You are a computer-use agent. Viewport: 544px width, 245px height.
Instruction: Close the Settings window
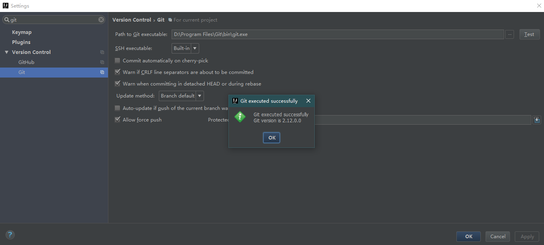[539, 6]
